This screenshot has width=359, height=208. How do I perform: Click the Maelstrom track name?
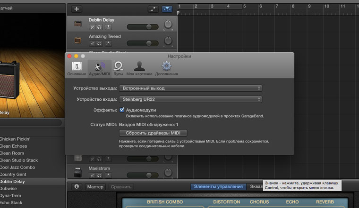pos(99,168)
